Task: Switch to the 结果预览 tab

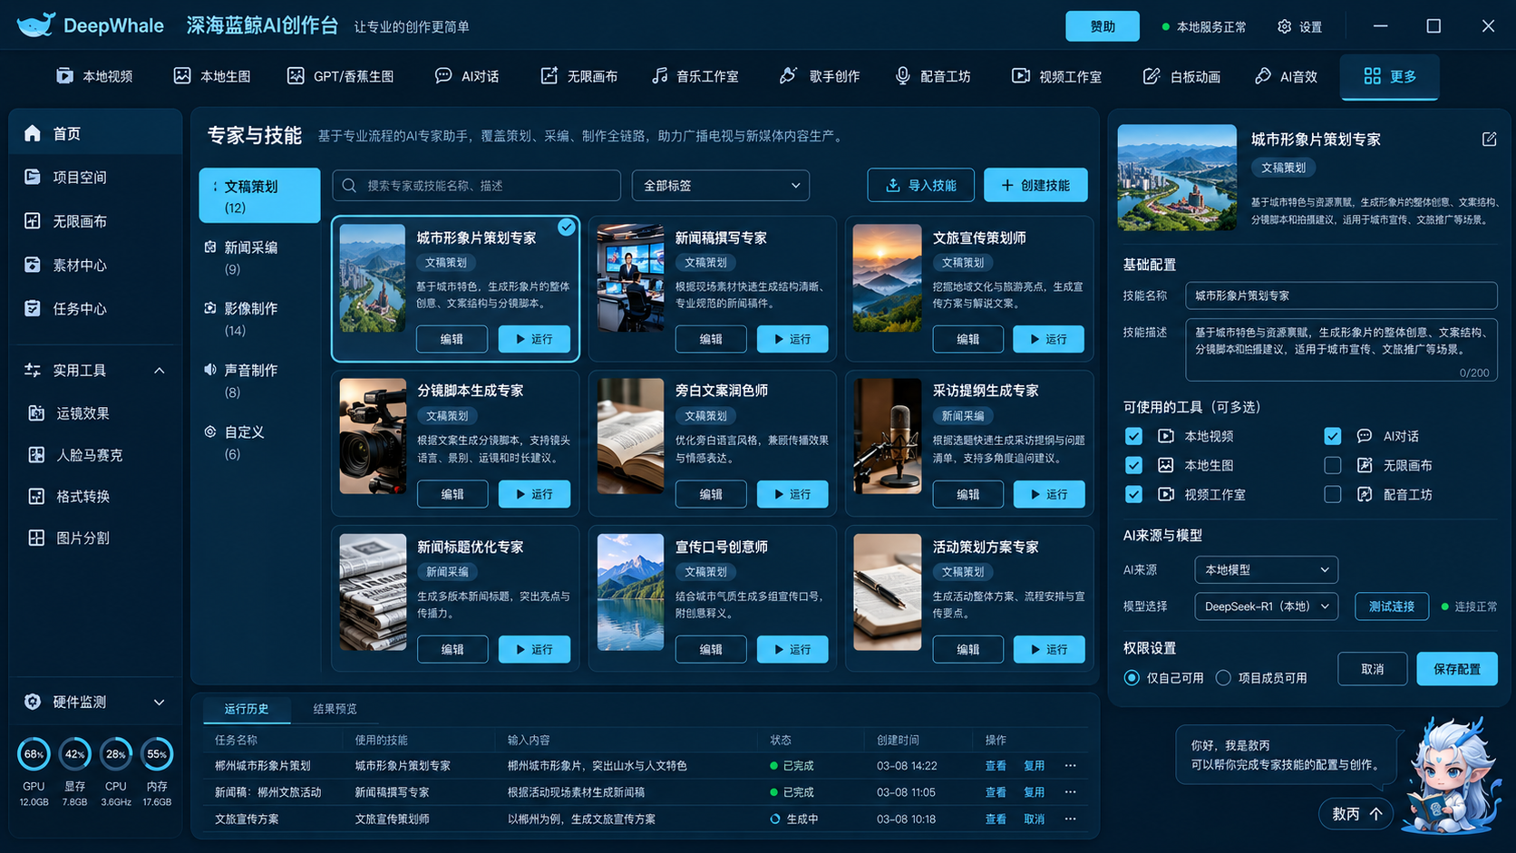Action: (x=335, y=709)
